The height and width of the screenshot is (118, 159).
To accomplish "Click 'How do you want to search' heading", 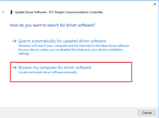I will point(53,25).
